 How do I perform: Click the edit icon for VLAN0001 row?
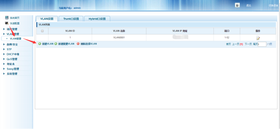click(258, 38)
